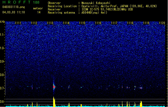The width and height of the screenshot is (168, 107).
Task: Click the 1117 time marker
Action: tap(114, 23)
